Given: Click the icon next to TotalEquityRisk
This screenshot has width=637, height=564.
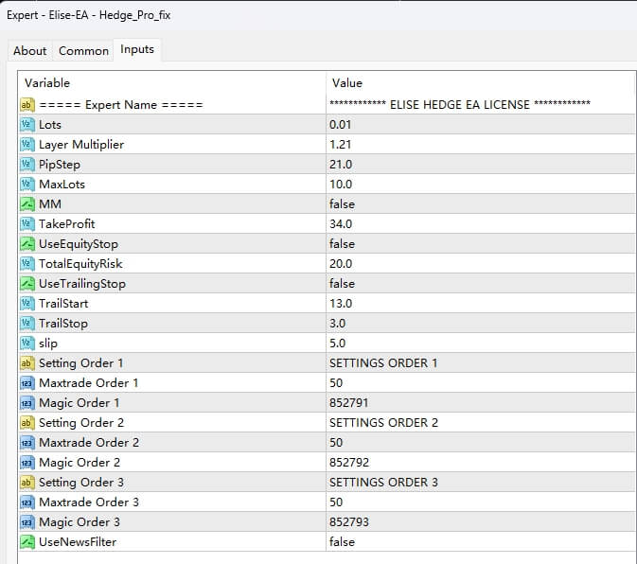Looking at the screenshot, I should pyautogui.click(x=27, y=264).
